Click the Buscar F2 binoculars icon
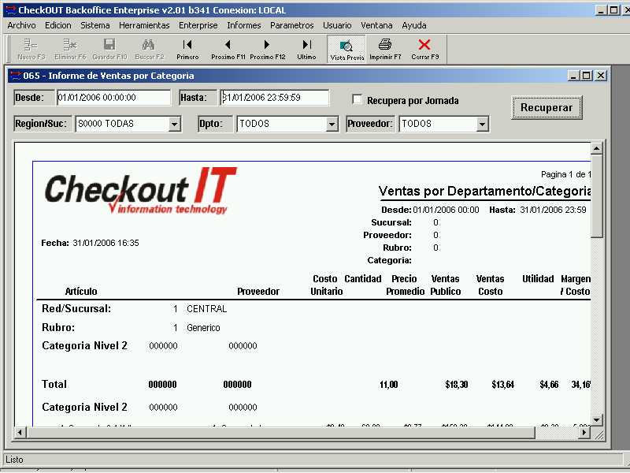Screen dimensions: 630x473 coord(149,44)
